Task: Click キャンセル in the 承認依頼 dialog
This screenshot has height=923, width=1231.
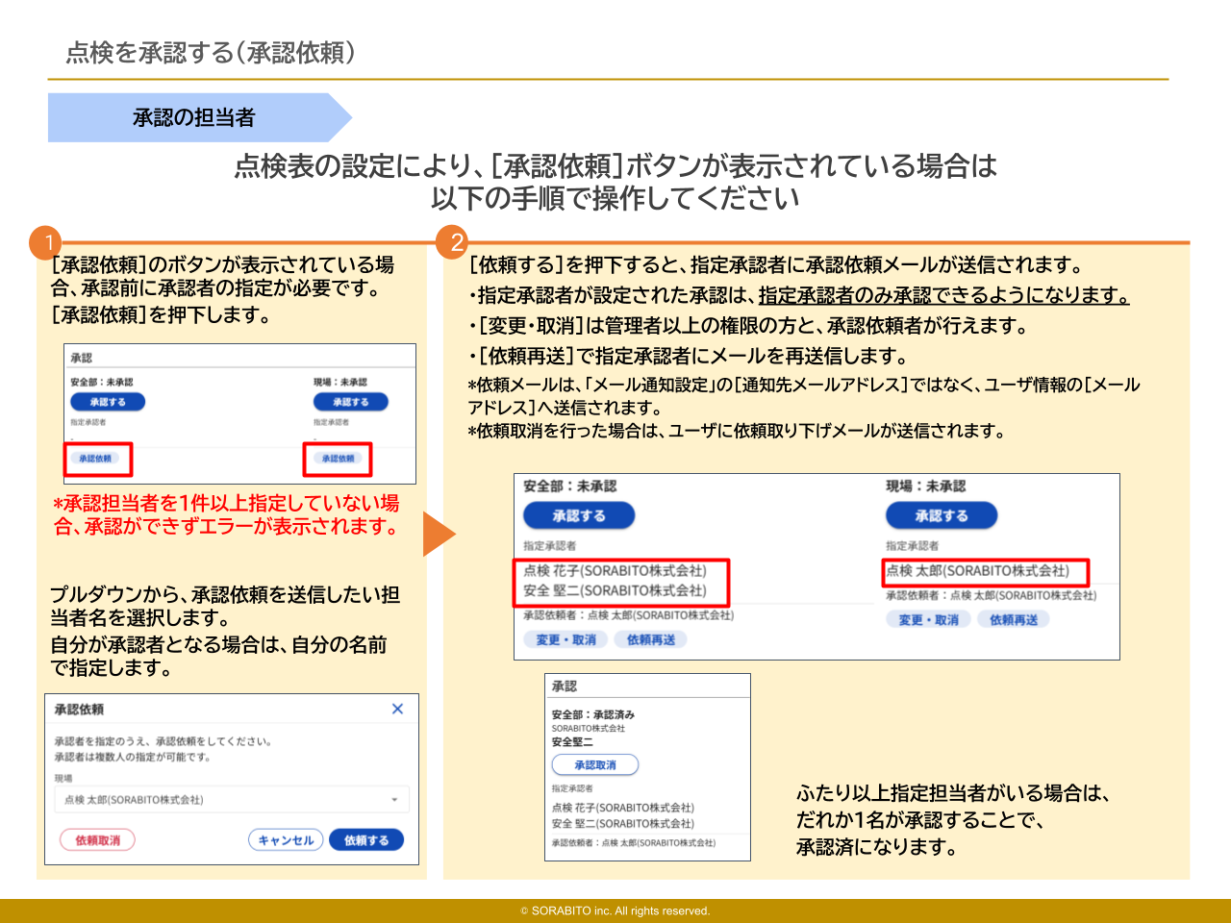Action: (x=286, y=838)
